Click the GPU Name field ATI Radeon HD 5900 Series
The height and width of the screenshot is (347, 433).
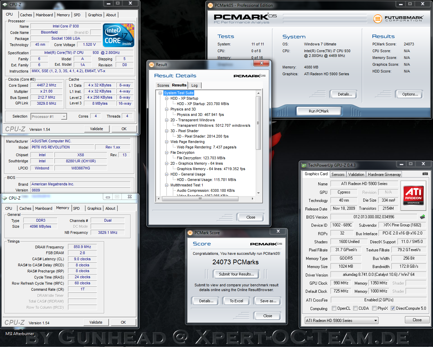[364, 184]
